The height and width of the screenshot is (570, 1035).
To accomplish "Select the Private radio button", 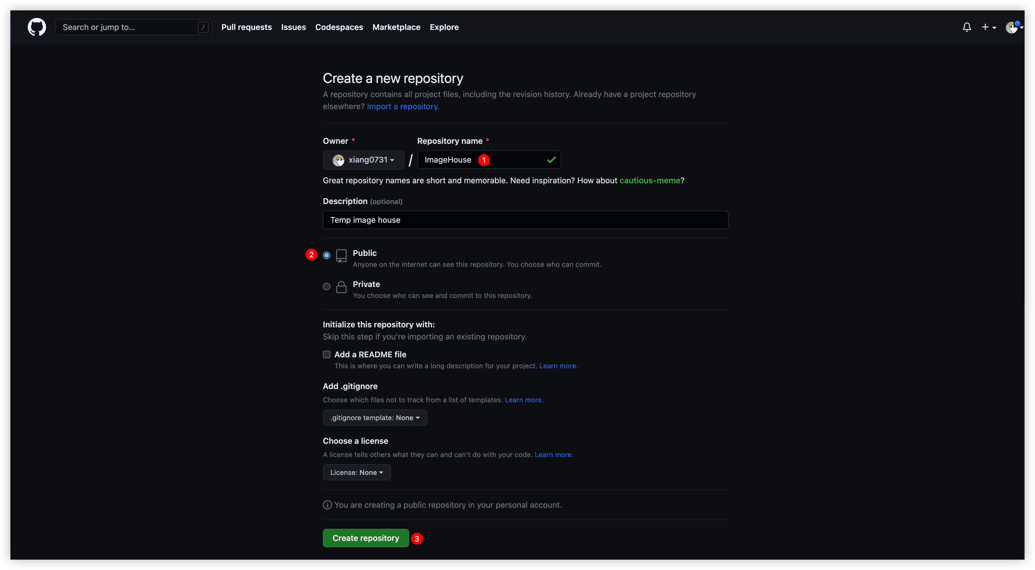I will pyautogui.click(x=326, y=286).
